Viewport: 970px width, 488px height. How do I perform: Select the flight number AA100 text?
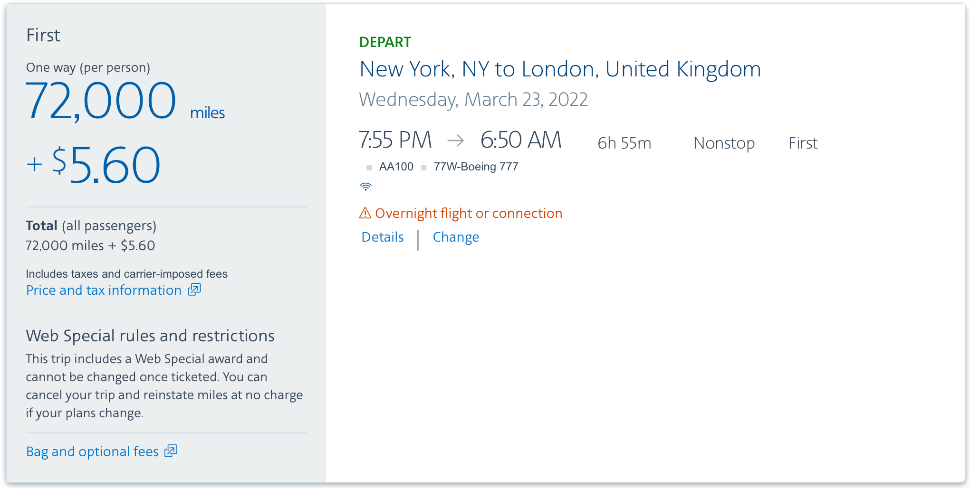coord(395,167)
